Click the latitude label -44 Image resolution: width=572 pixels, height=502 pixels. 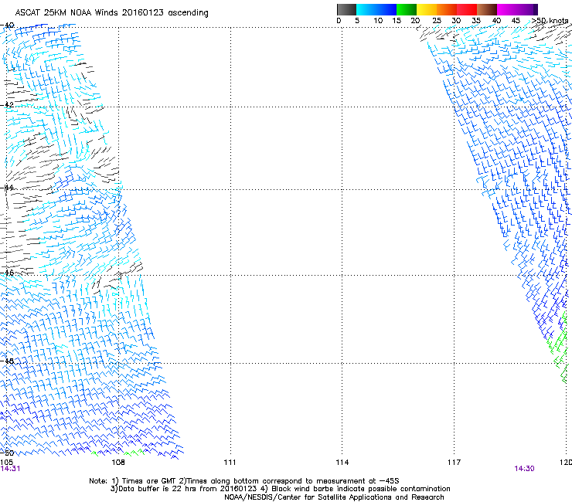pyautogui.click(x=7, y=188)
